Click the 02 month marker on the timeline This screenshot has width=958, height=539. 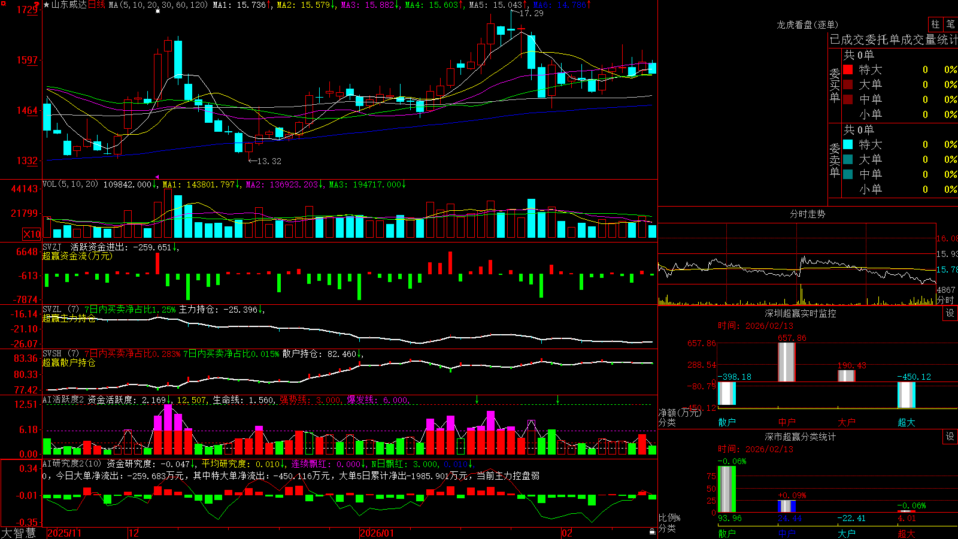point(567,533)
